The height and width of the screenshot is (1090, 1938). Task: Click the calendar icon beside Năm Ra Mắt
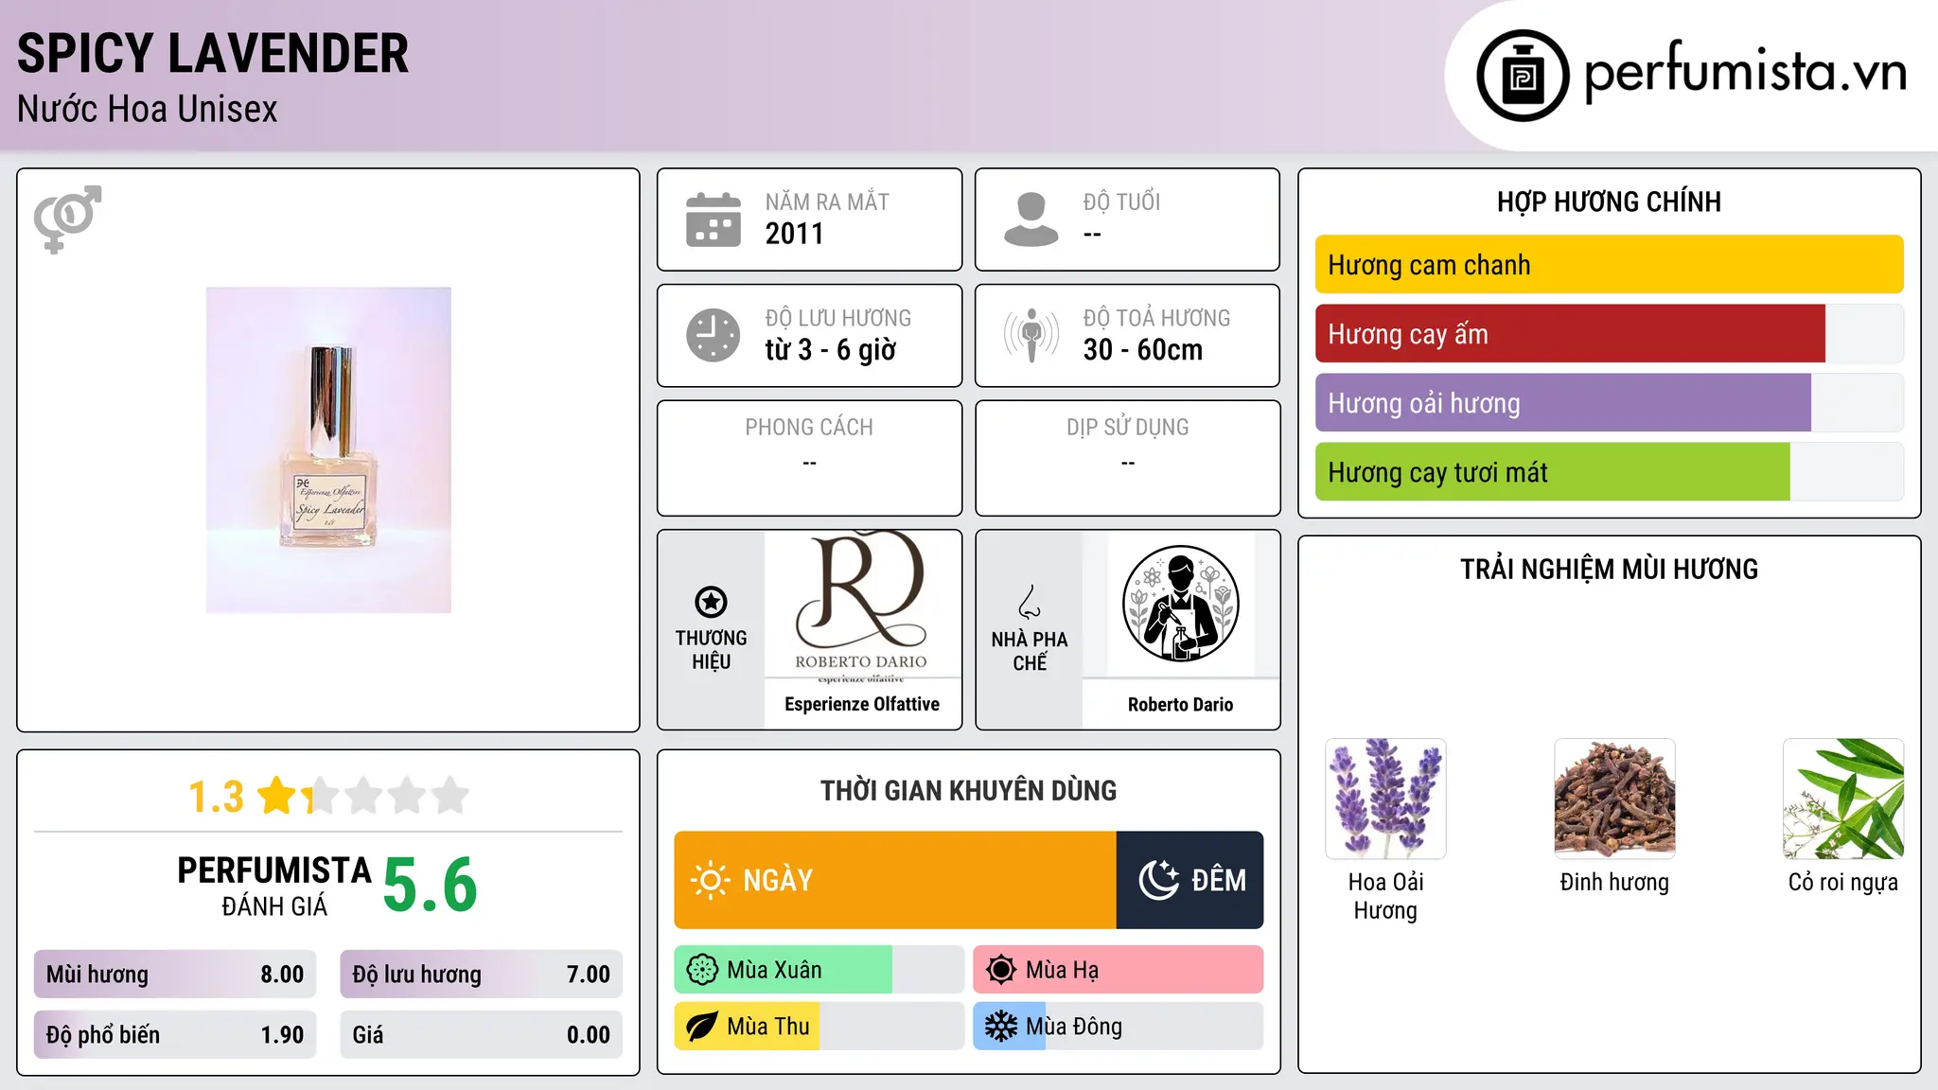coord(714,220)
